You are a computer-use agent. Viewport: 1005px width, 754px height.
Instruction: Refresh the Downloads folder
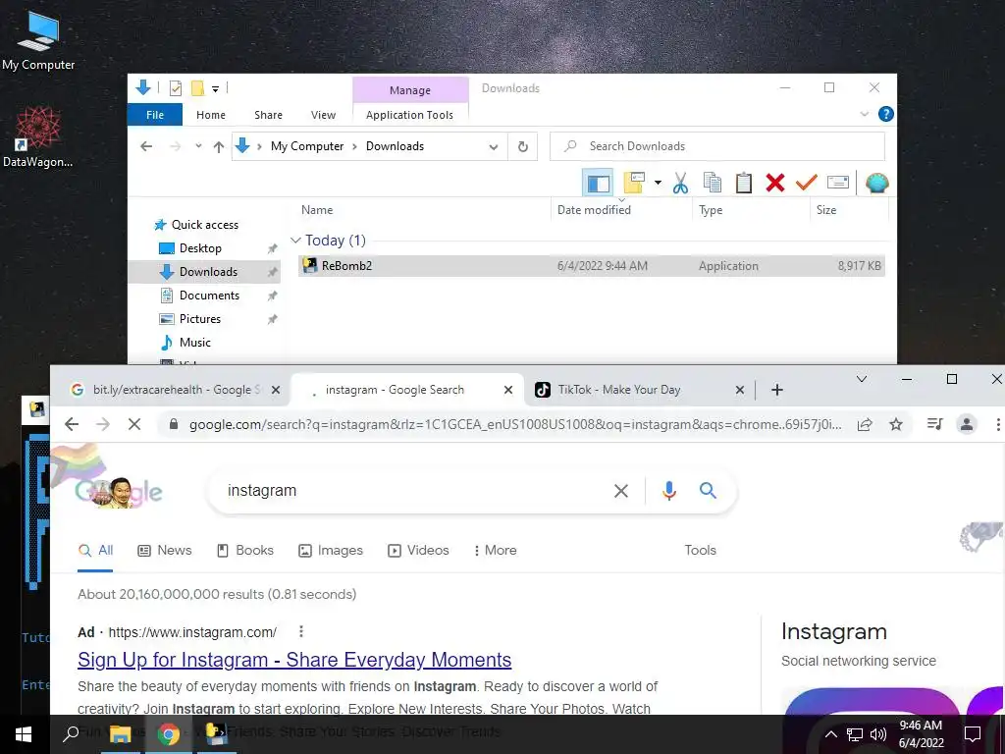click(523, 147)
